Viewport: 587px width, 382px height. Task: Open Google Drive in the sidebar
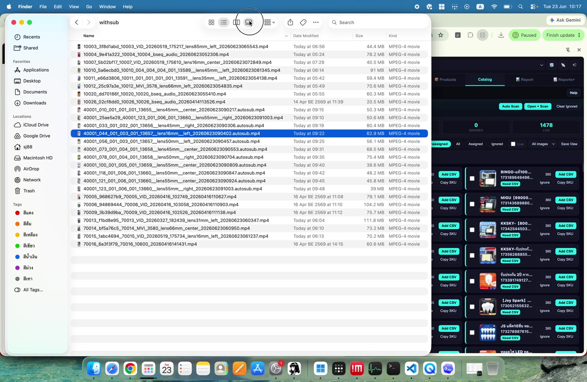(x=37, y=136)
